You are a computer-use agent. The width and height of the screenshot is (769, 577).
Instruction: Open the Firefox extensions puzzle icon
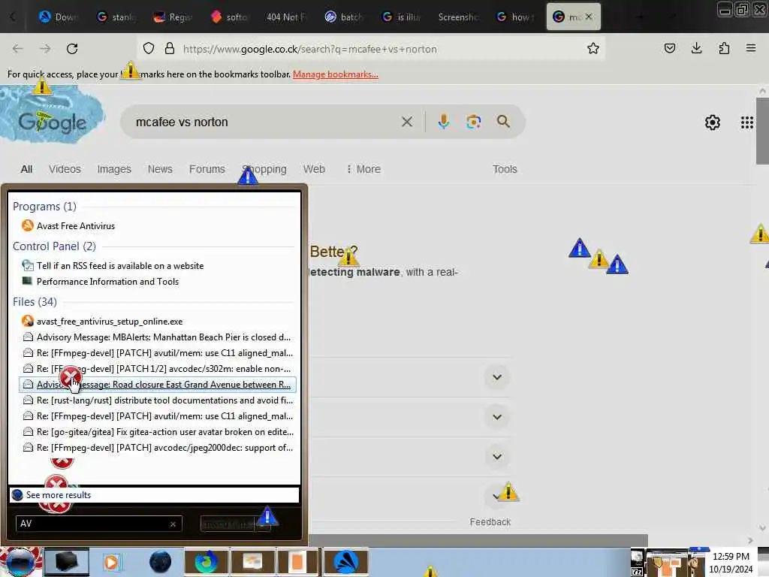coord(724,48)
